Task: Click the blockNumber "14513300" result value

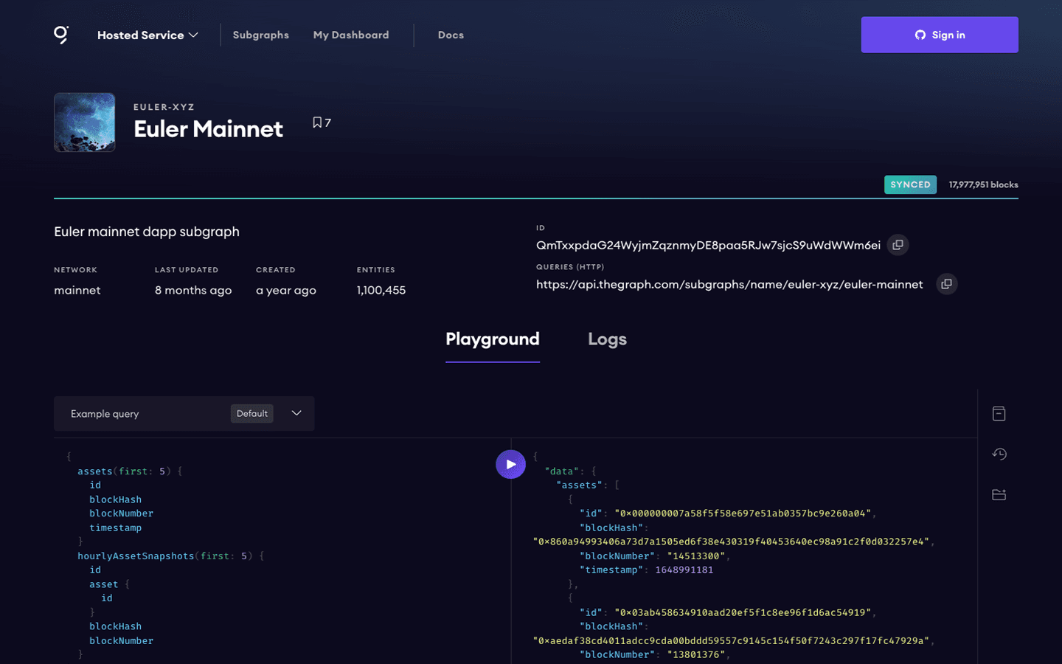Action: click(x=696, y=556)
